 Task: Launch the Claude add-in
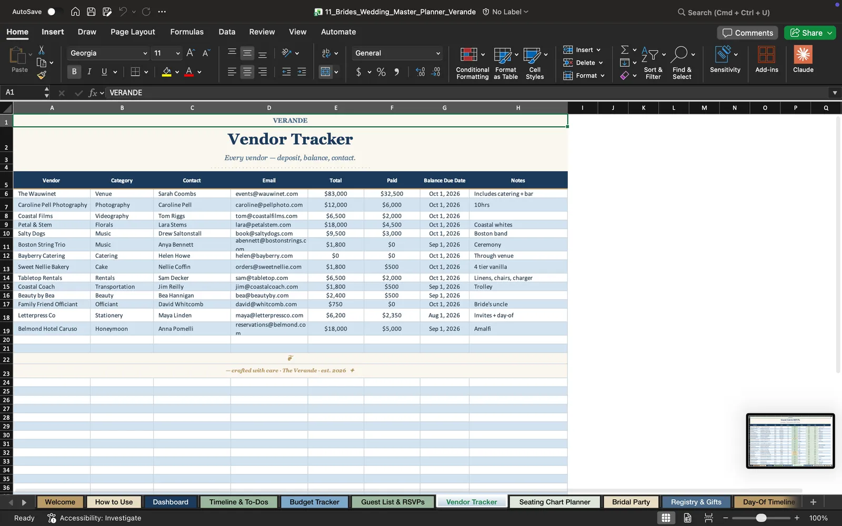tap(803, 59)
